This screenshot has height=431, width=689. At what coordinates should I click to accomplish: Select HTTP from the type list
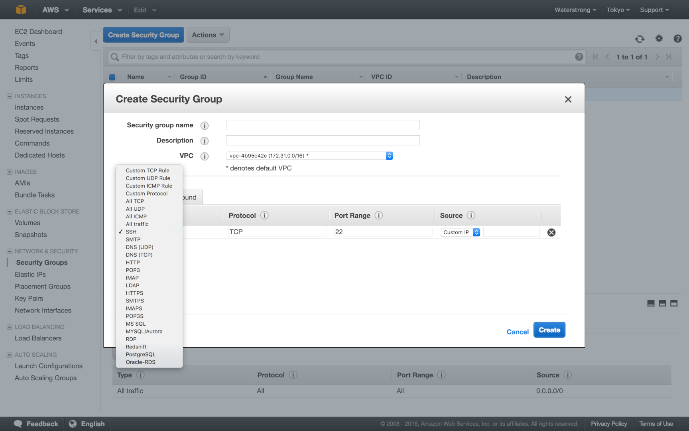[x=133, y=263]
